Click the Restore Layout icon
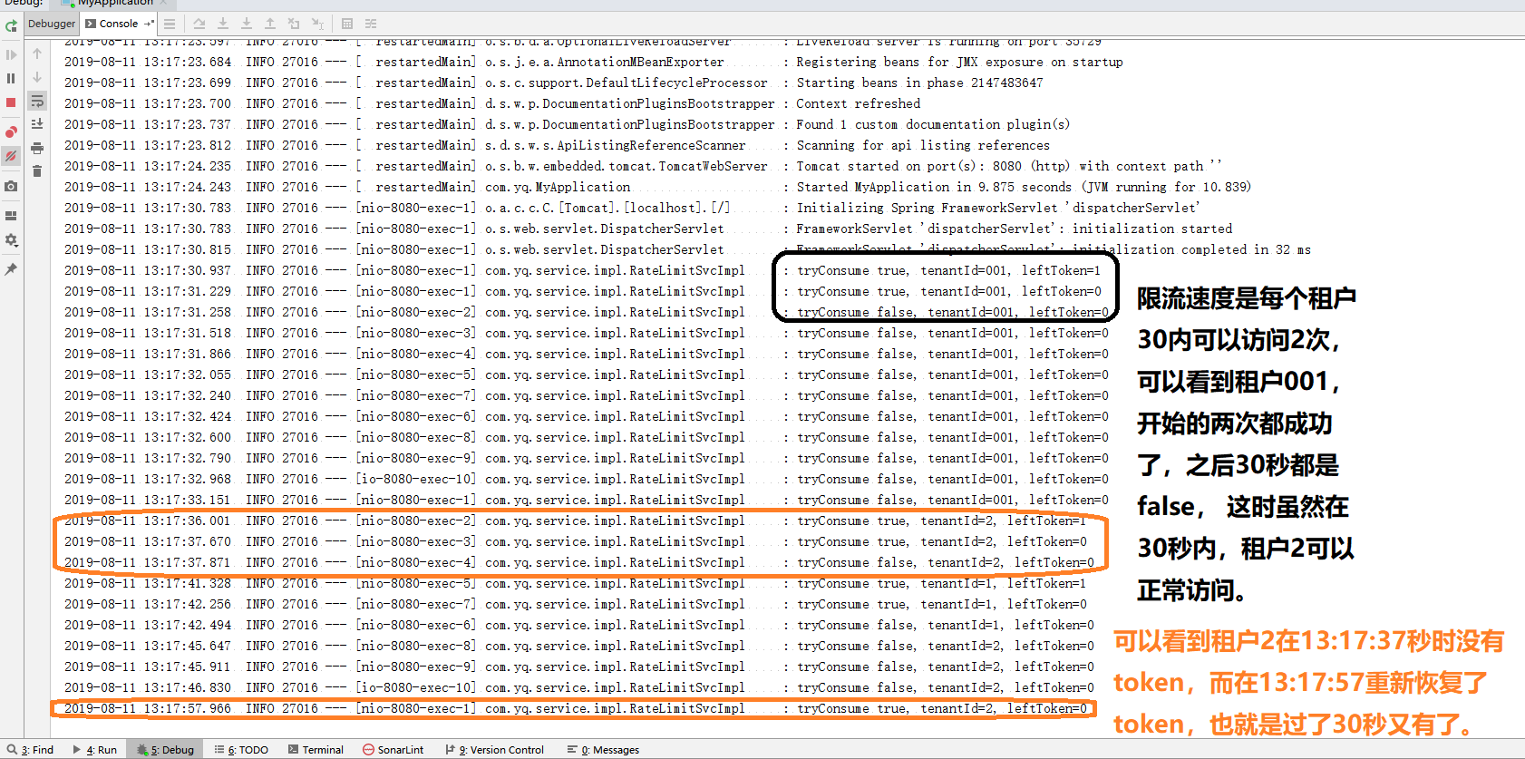The height and width of the screenshot is (759, 1525). coord(11,216)
